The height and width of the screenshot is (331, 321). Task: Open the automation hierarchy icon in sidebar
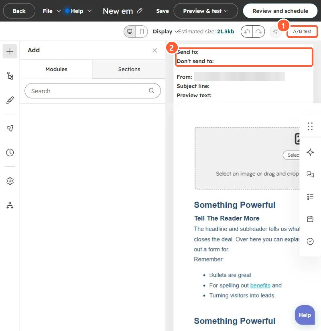click(10, 205)
